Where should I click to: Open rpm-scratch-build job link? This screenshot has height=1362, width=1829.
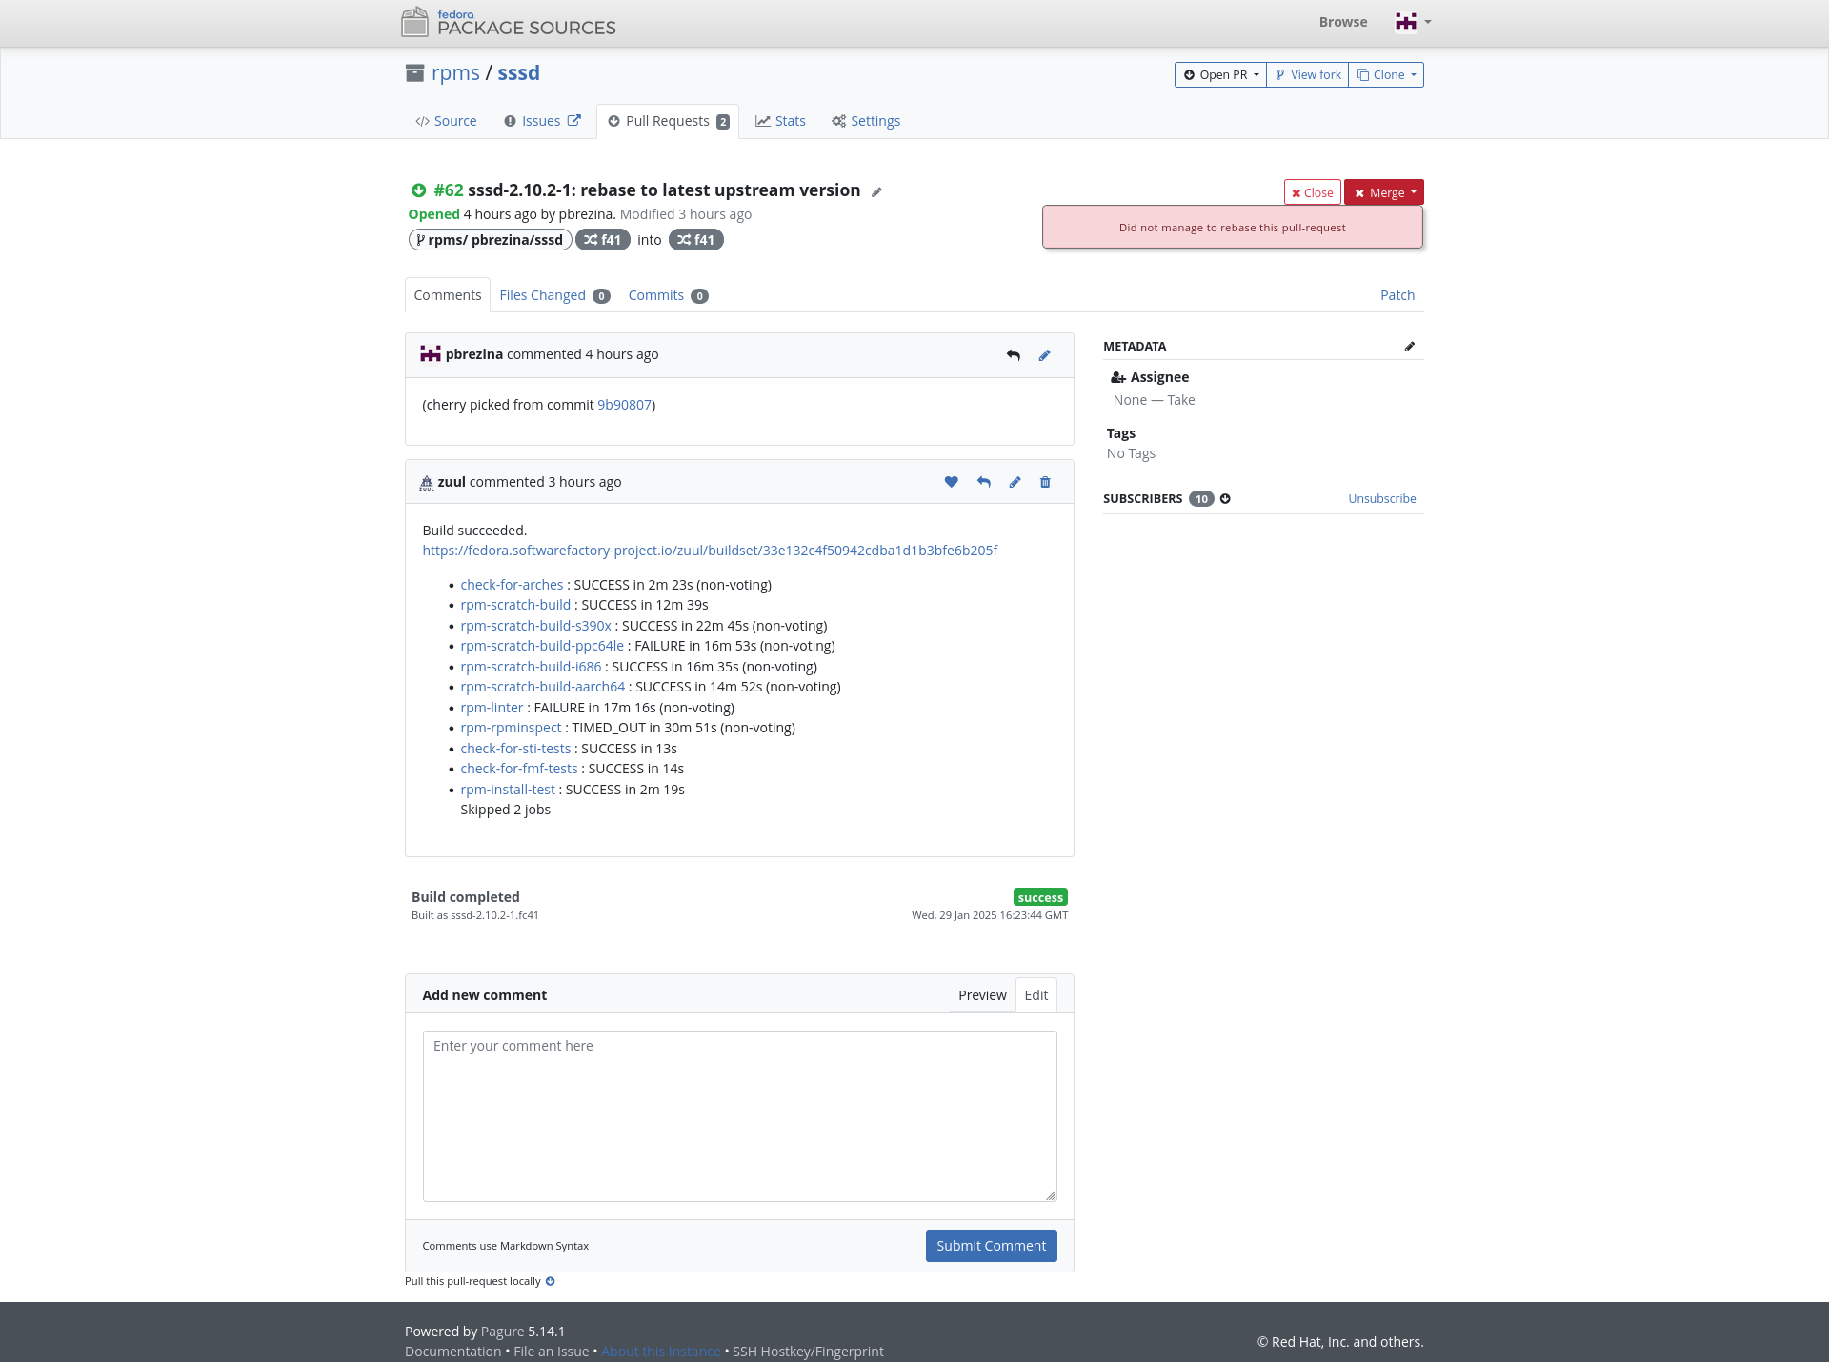(515, 605)
